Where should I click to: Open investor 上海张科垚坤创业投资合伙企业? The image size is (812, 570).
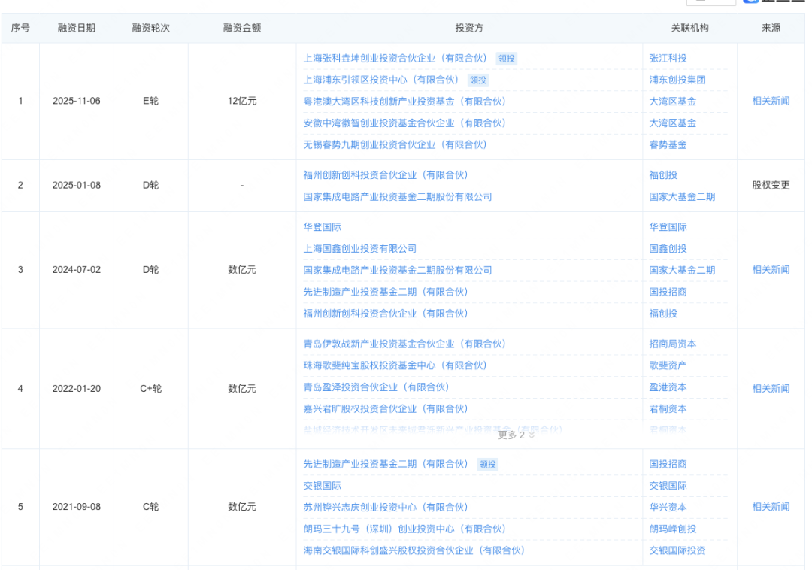point(395,59)
